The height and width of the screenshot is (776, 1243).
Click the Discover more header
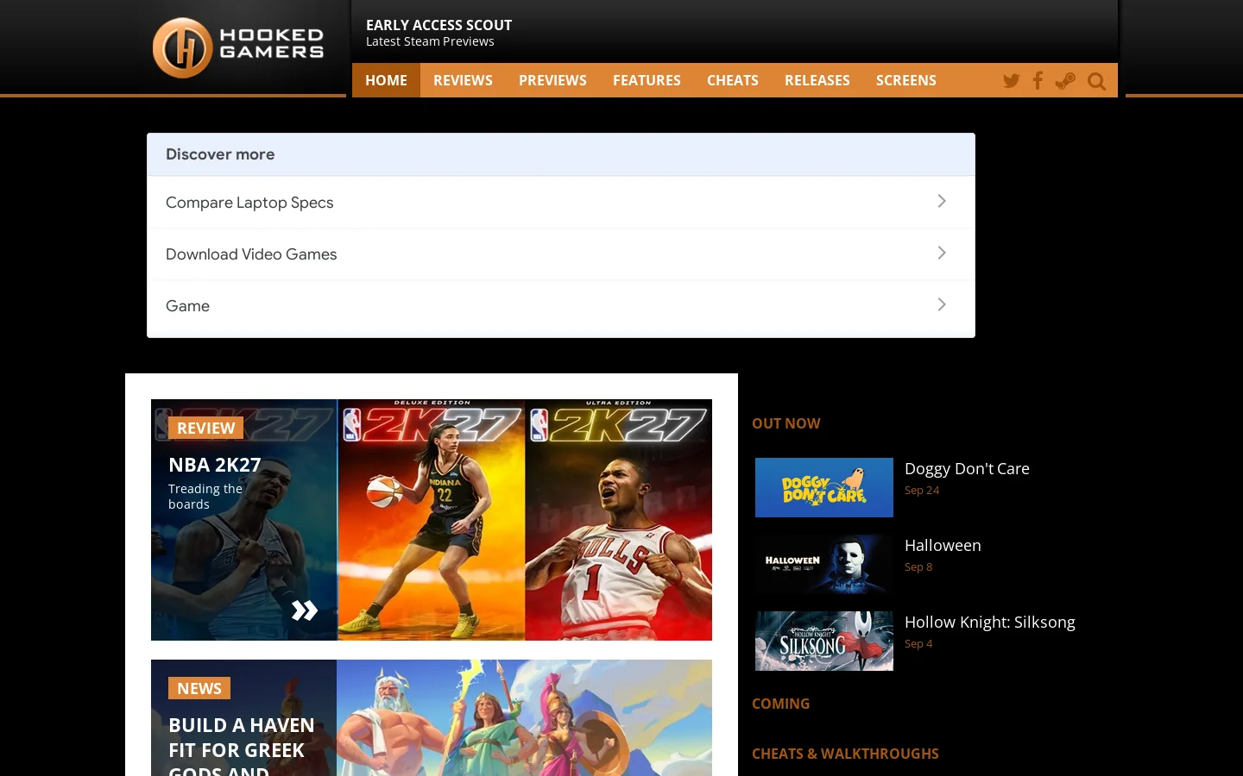(x=561, y=154)
